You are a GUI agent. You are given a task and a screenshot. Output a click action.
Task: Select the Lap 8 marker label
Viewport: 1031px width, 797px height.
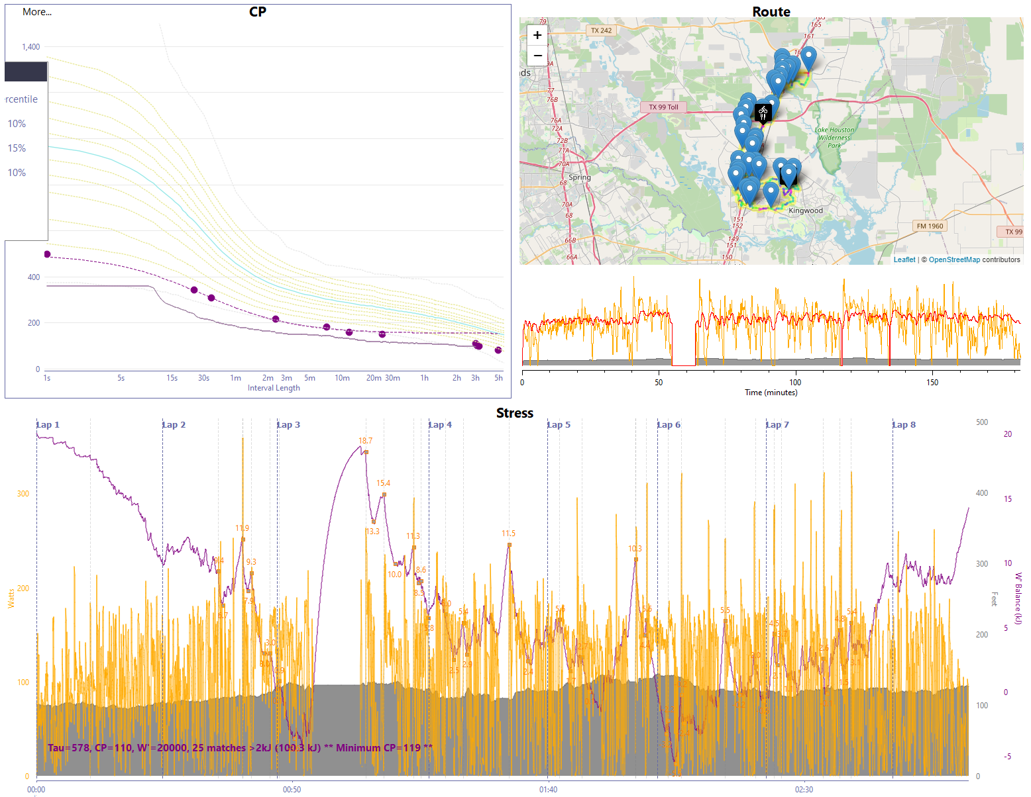coord(904,425)
